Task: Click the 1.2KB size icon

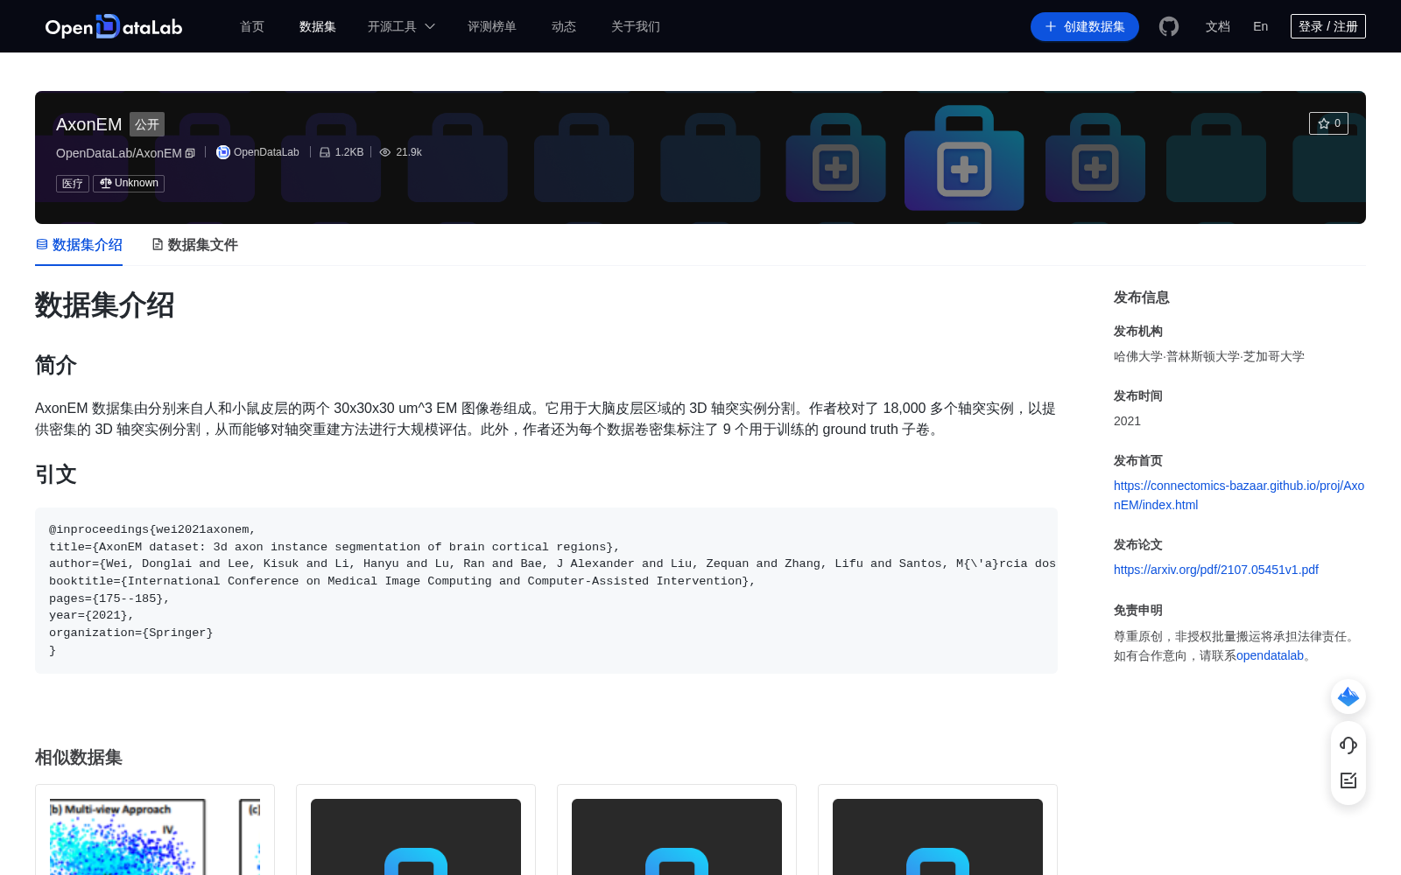Action: click(x=325, y=152)
